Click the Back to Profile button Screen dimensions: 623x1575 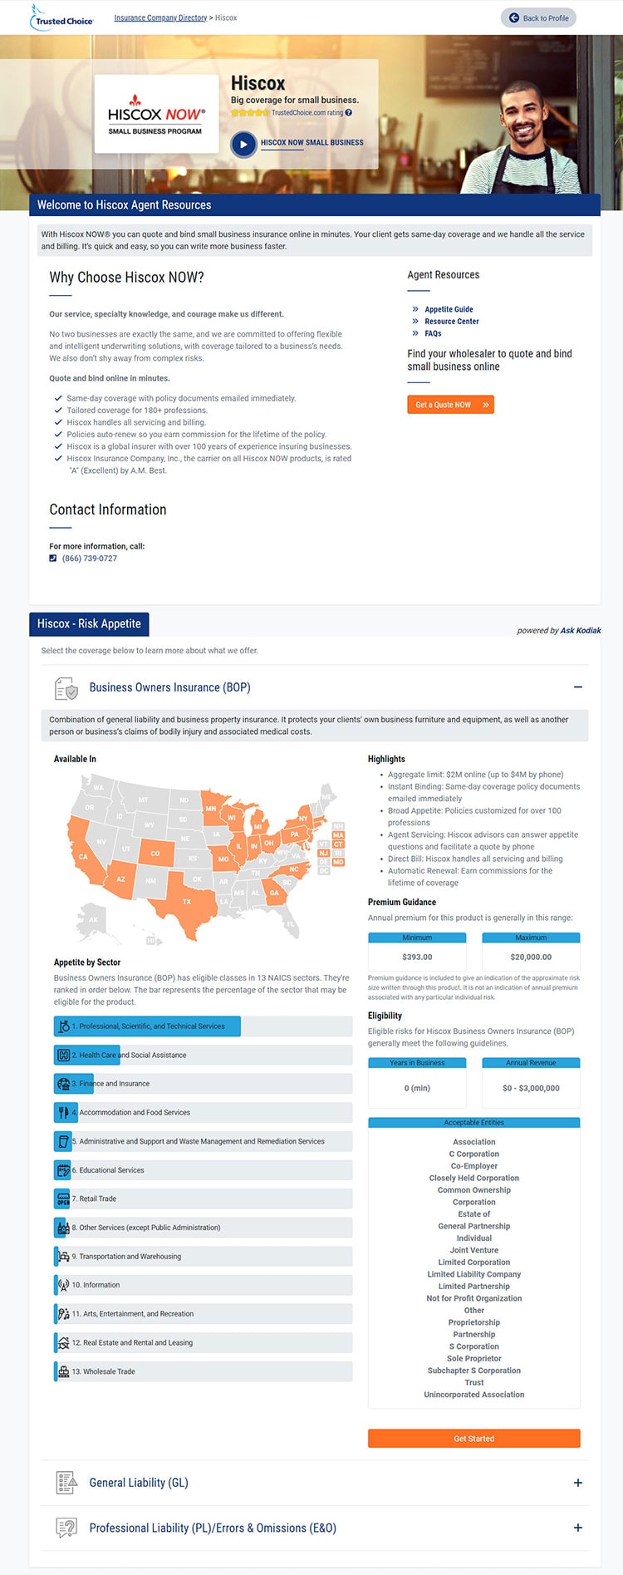pos(538,18)
